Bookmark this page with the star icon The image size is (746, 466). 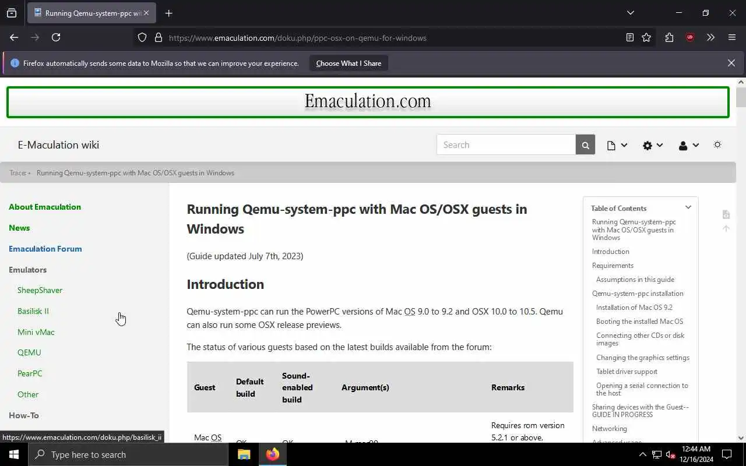click(646, 37)
